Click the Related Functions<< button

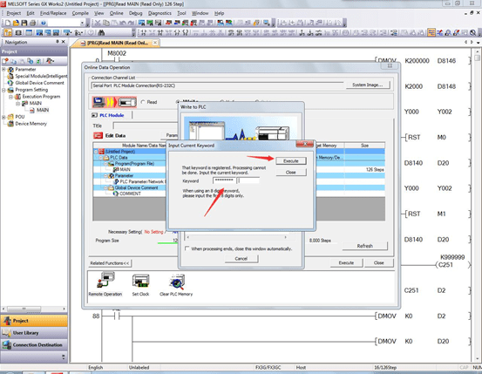[x=110, y=263]
